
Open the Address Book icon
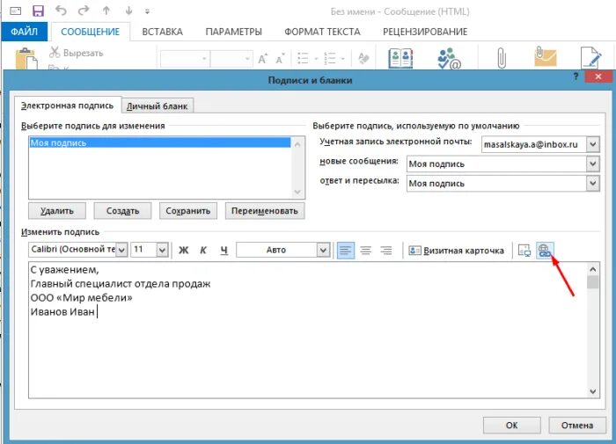400,58
